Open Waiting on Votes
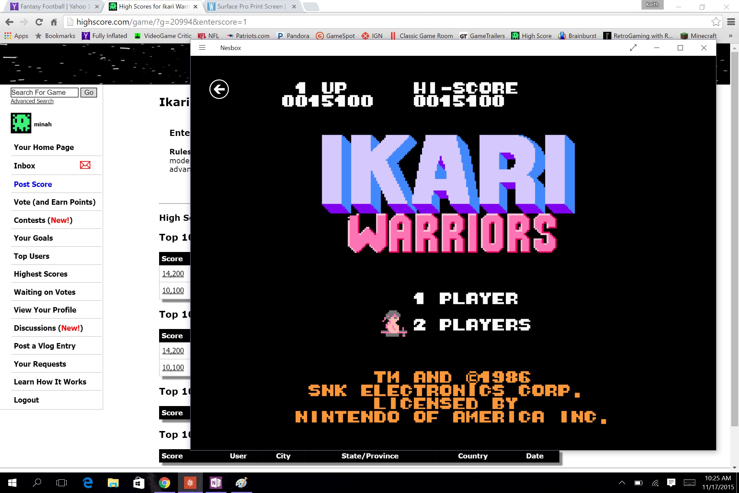The width and height of the screenshot is (739, 493). pos(44,292)
